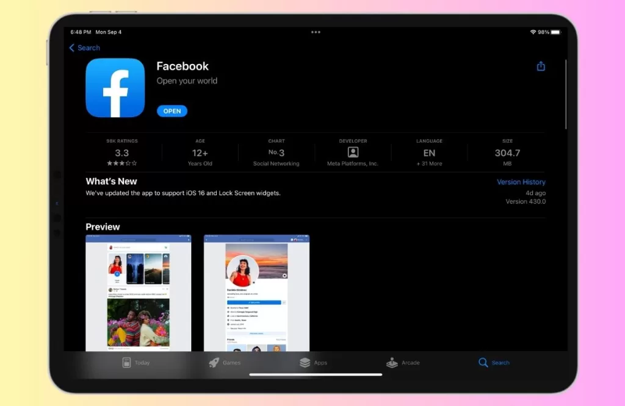This screenshot has width=625, height=406.
Task: Open the Today tab label
Action: click(x=142, y=363)
